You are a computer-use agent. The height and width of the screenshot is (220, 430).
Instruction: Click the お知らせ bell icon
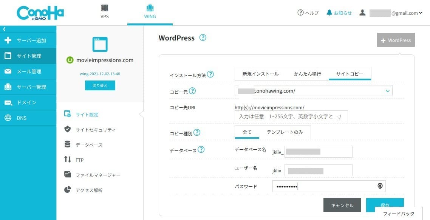(329, 12)
